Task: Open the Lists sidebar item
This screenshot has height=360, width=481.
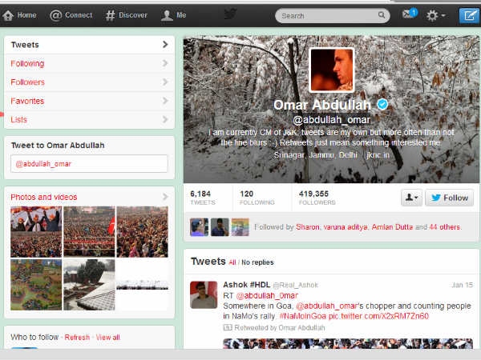Action: point(89,119)
